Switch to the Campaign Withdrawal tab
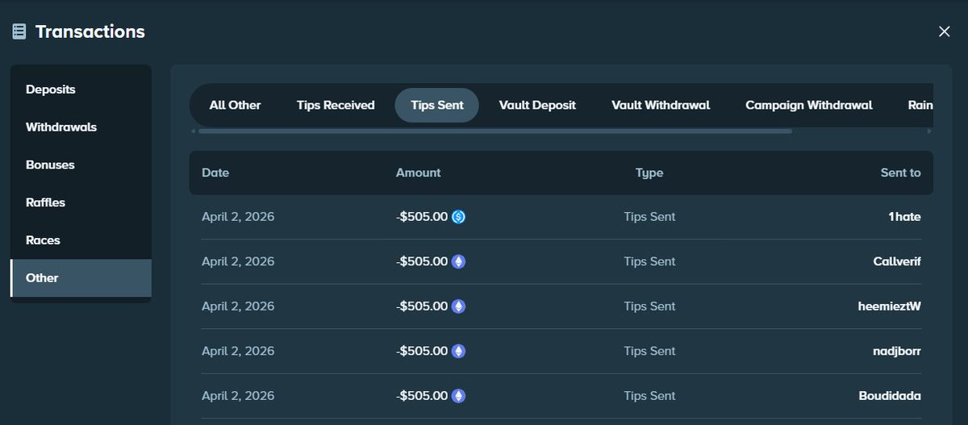This screenshot has width=968, height=425. (809, 105)
